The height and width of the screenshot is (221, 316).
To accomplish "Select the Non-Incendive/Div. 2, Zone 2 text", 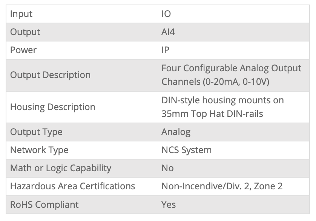I will click(x=222, y=186).
